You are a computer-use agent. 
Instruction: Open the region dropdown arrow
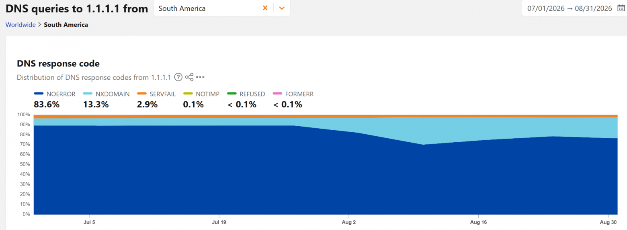[x=282, y=8]
